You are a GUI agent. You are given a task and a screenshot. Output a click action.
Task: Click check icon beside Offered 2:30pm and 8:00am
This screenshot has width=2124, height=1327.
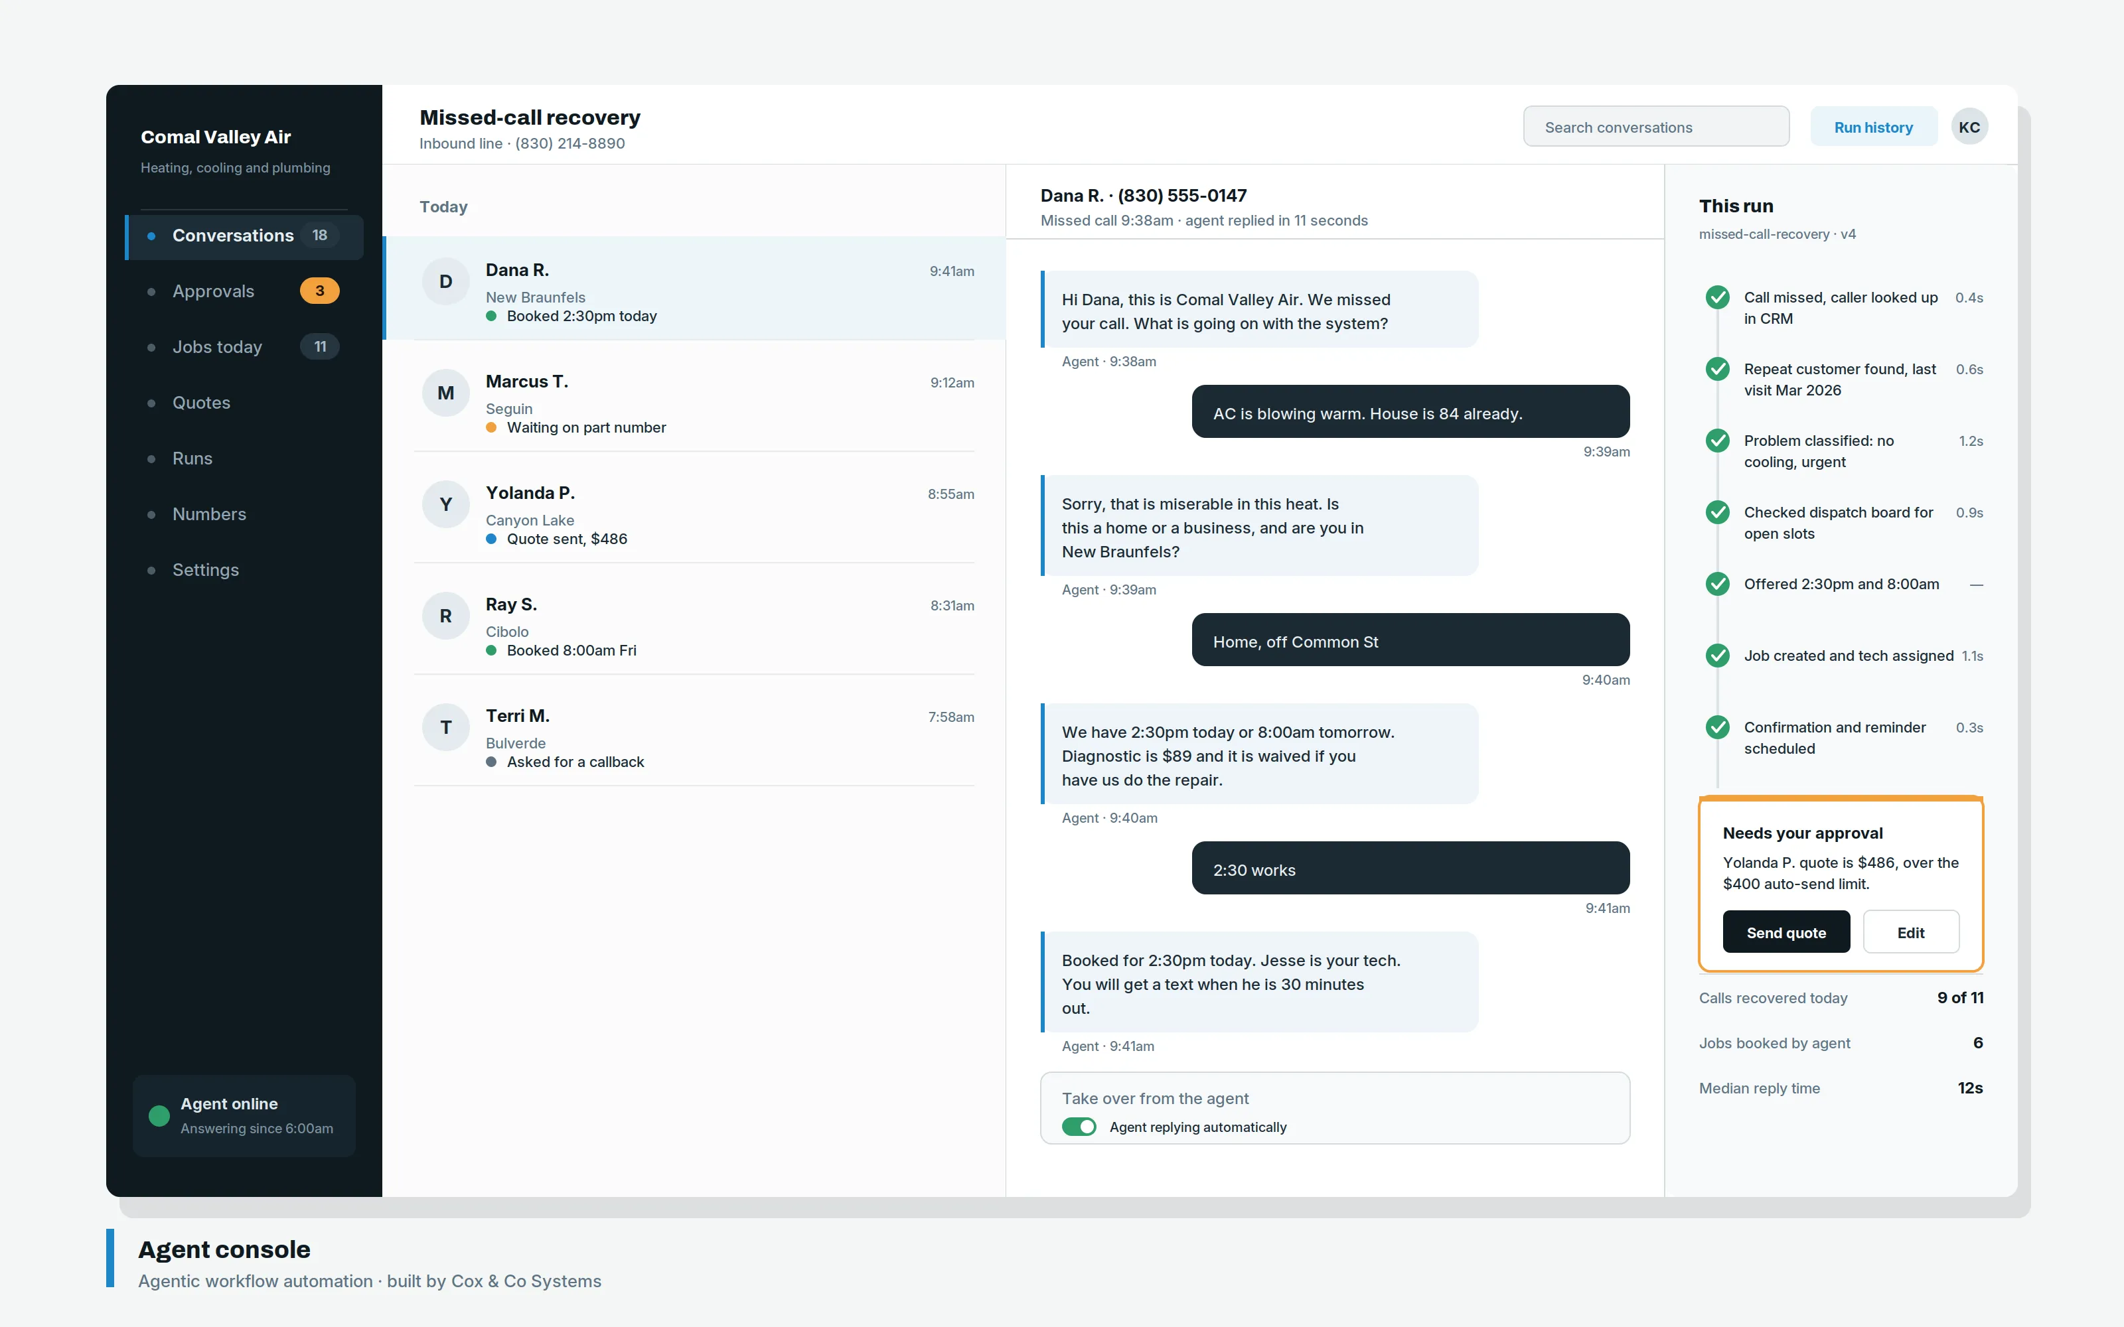1716,585
